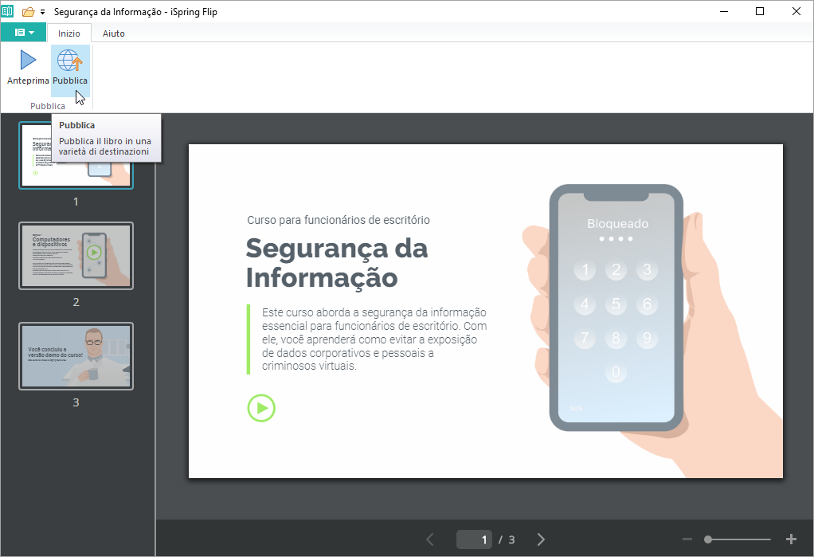Click the zoom in plus icon
This screenshot has width=814, height=557.
791,539
